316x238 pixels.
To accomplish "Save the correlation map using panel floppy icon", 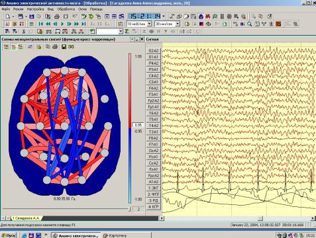I will coord(64,47).
